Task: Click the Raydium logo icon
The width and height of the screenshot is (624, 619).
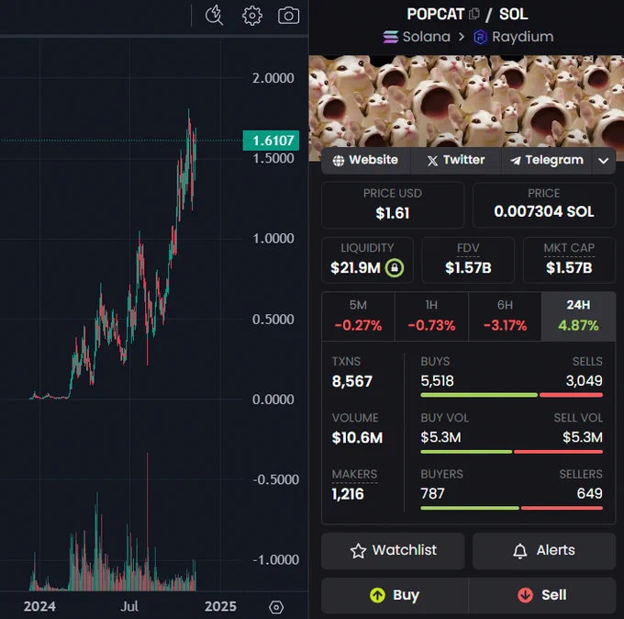Action: [480, 37]
